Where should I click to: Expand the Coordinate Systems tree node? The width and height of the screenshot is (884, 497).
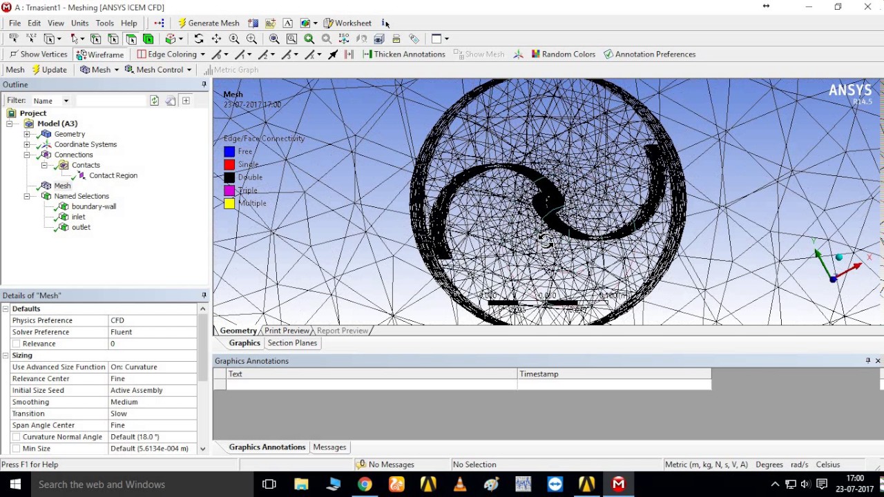tap(27, 144)
